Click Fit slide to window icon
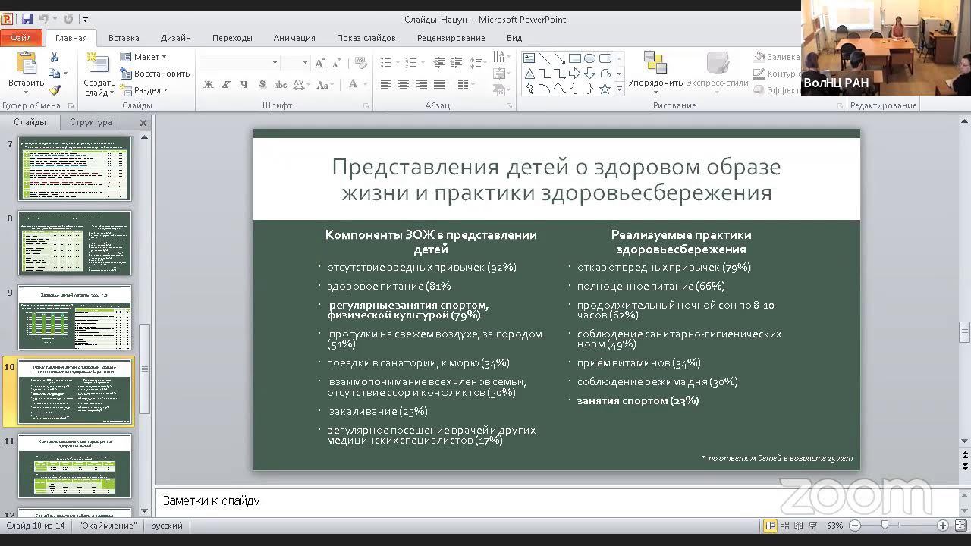This screenshot has height=546, width=971. point(960,526)
